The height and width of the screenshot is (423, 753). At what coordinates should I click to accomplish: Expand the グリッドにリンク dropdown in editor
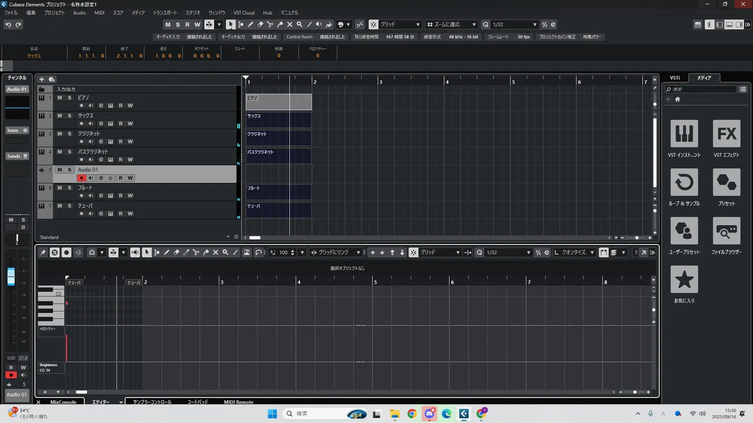point(358,253)
